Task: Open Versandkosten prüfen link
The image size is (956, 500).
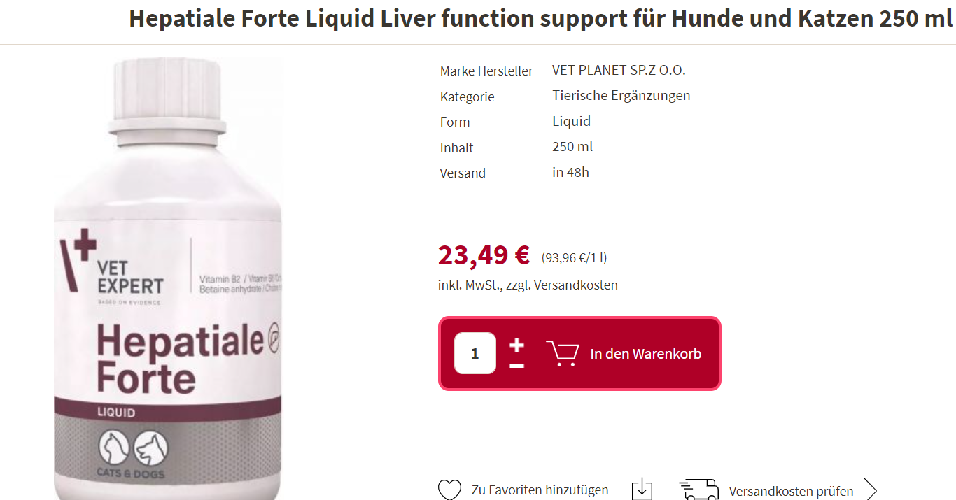Action: point(791,491)
